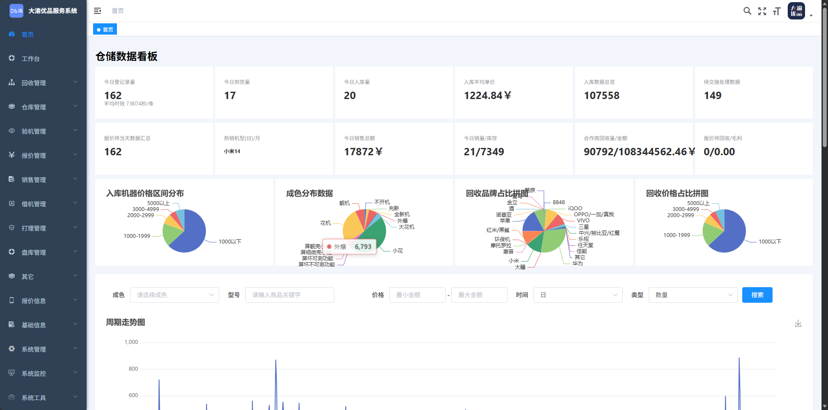This screenshot has width=828, height=410.
Task: Open the font size setting icon
Action: pyautogui.click(x=777, y=11)
